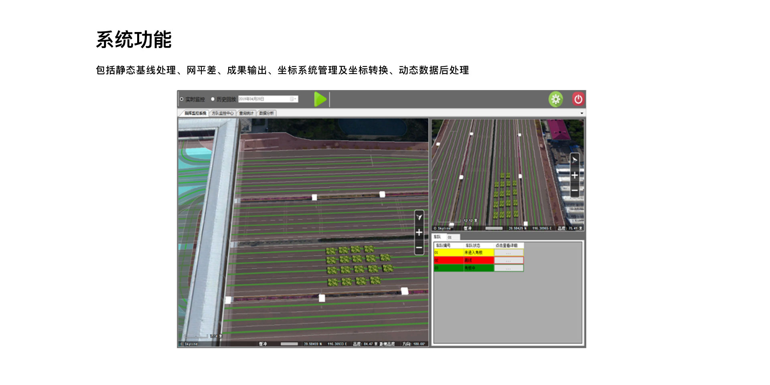This screenshot has width=770, height=385.
Task: Select the 01 tab beside 车队
Action: (x=450, y=237)
